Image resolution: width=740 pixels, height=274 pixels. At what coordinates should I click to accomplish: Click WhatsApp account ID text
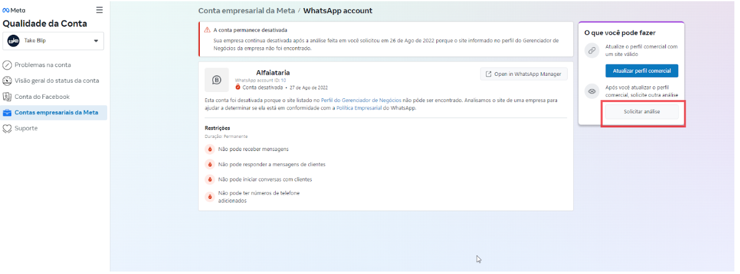click(x=261, y=81)
